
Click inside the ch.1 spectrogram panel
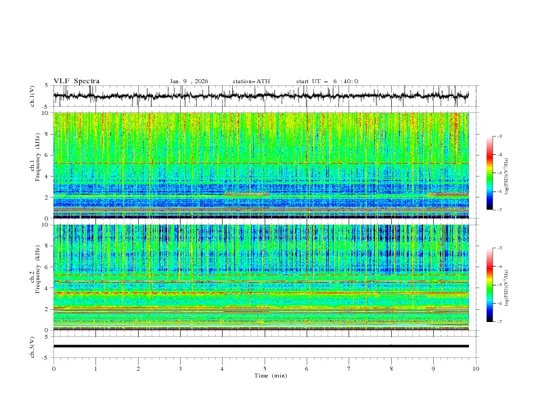(261, 165)
